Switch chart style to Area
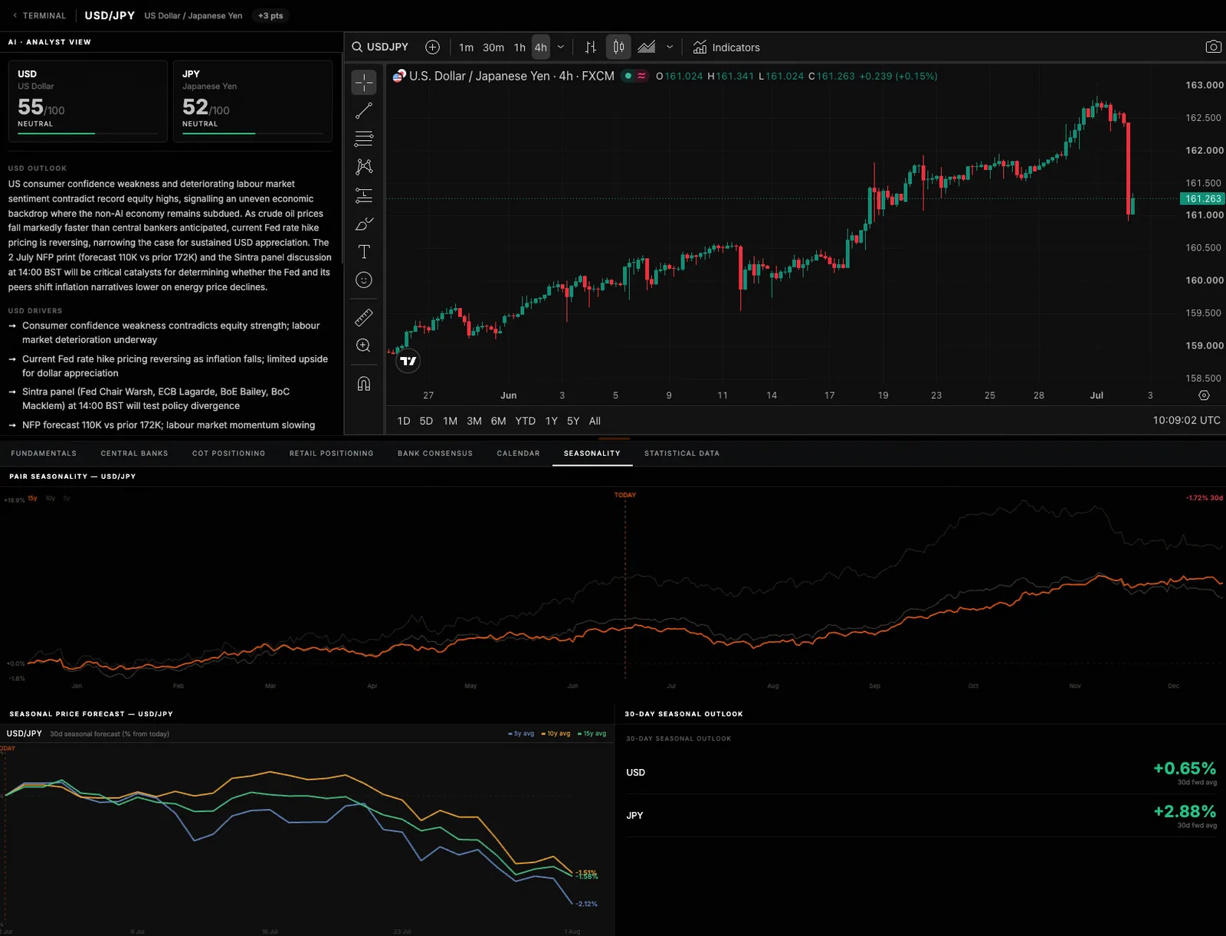The image size is (1226, 936). pyautogui.click(x=647, y=47)
